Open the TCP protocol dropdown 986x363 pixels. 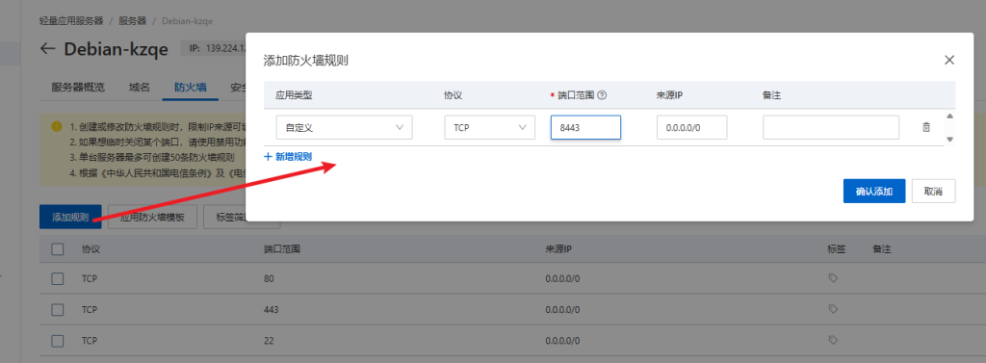(x=489, y=127)
